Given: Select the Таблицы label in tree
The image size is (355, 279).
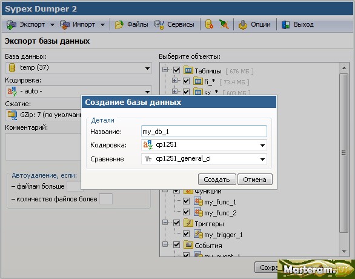Looking at the screenshot, I should pyautogui.click(x=208, y=71).
